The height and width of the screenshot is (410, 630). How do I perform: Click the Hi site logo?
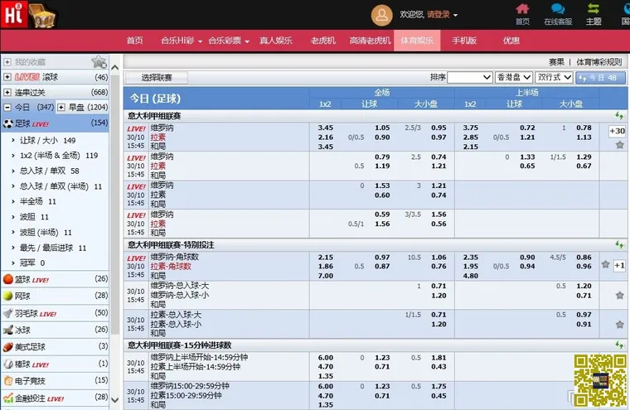click(x=14, y=15)
